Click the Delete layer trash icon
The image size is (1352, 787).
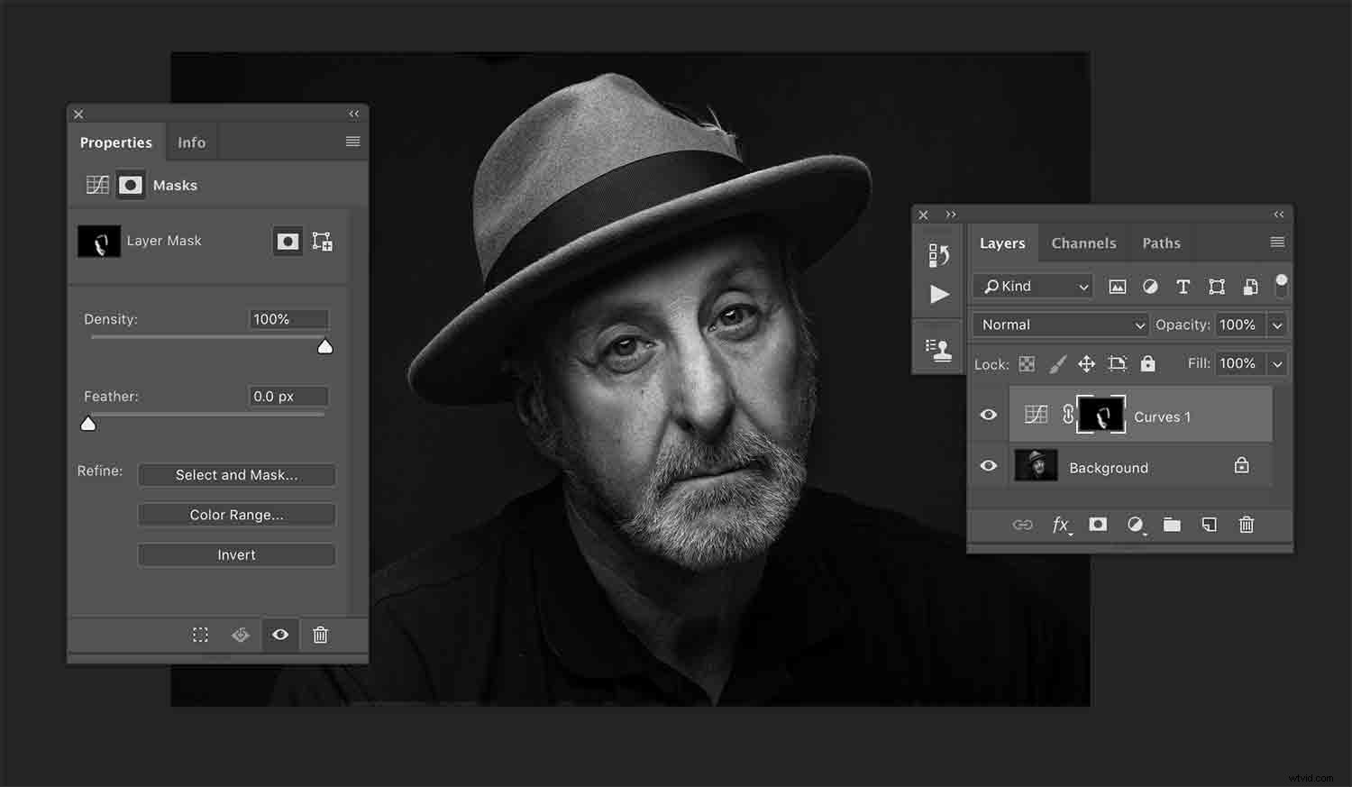[x=1247, y=525]
